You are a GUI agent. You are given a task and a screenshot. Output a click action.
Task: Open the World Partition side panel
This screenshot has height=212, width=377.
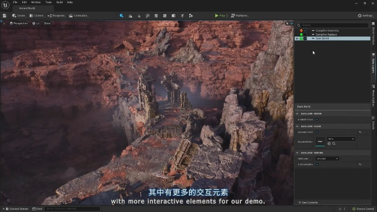point(373,33)
